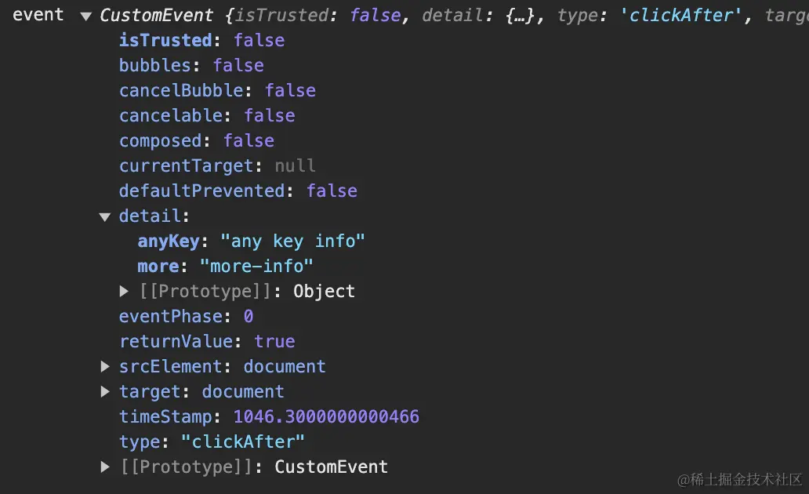Viewport: 809px width, 494px height.
Task: Click the timeStamp number value
Action: click(x=326, y=416)
